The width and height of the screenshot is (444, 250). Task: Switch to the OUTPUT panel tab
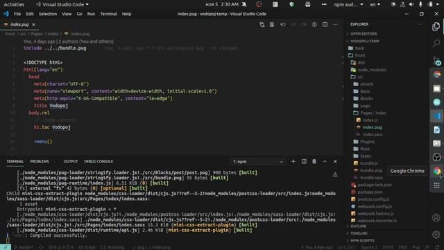71,162
